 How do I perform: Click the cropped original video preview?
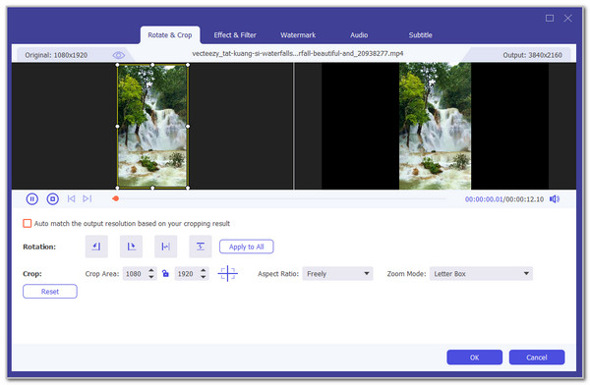152,126
